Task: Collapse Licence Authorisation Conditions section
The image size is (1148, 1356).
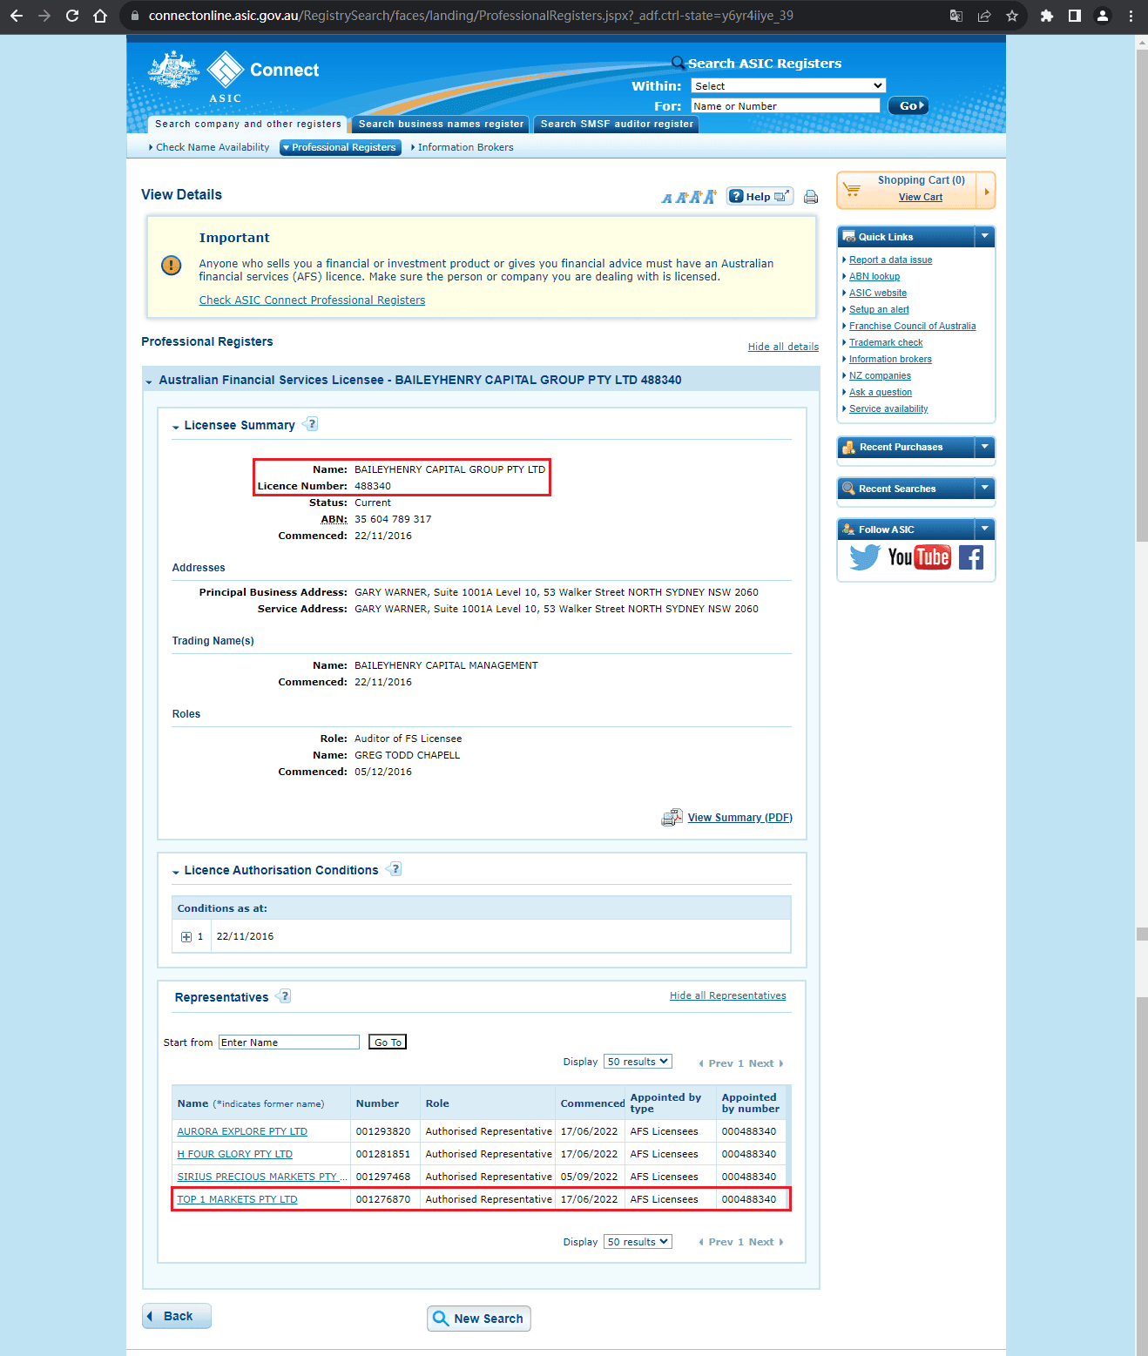Action: [176, 872]
